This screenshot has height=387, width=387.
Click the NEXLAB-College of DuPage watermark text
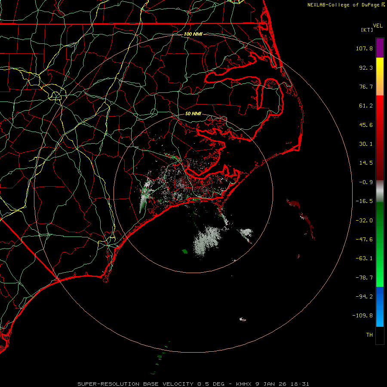[x=346, y=5]
